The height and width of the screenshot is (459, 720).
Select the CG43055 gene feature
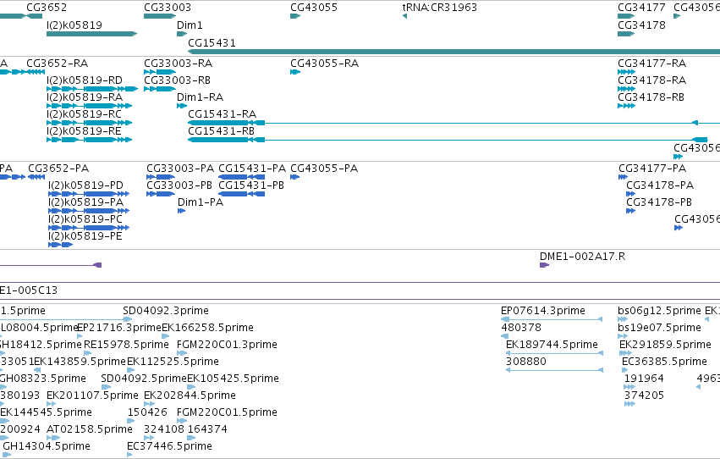[295, 16]
